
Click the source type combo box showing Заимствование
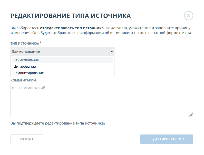coord(60,51)
